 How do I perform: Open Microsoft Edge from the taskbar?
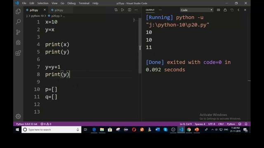tap(94, 129)
